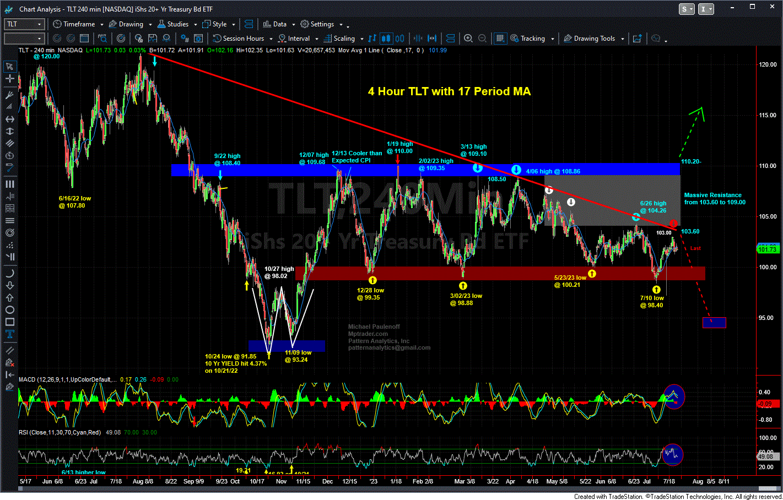Expand the Tracking dropdown arrow
The height and width of the screenshot is (500, 783).
[x=552, y=39]
